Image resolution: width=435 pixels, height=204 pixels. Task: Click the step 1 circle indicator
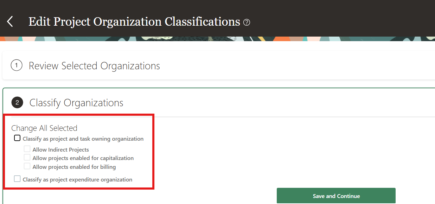tap(17, 66)
